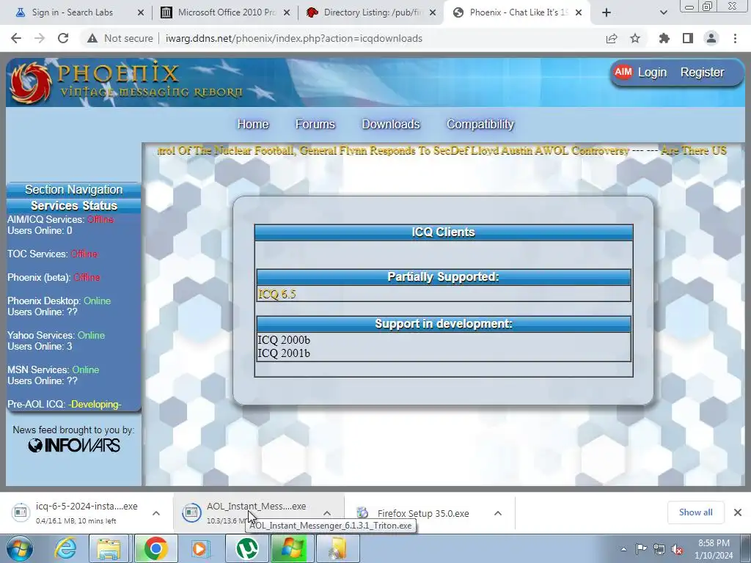Open uTorrent from the taskbar

246,548
